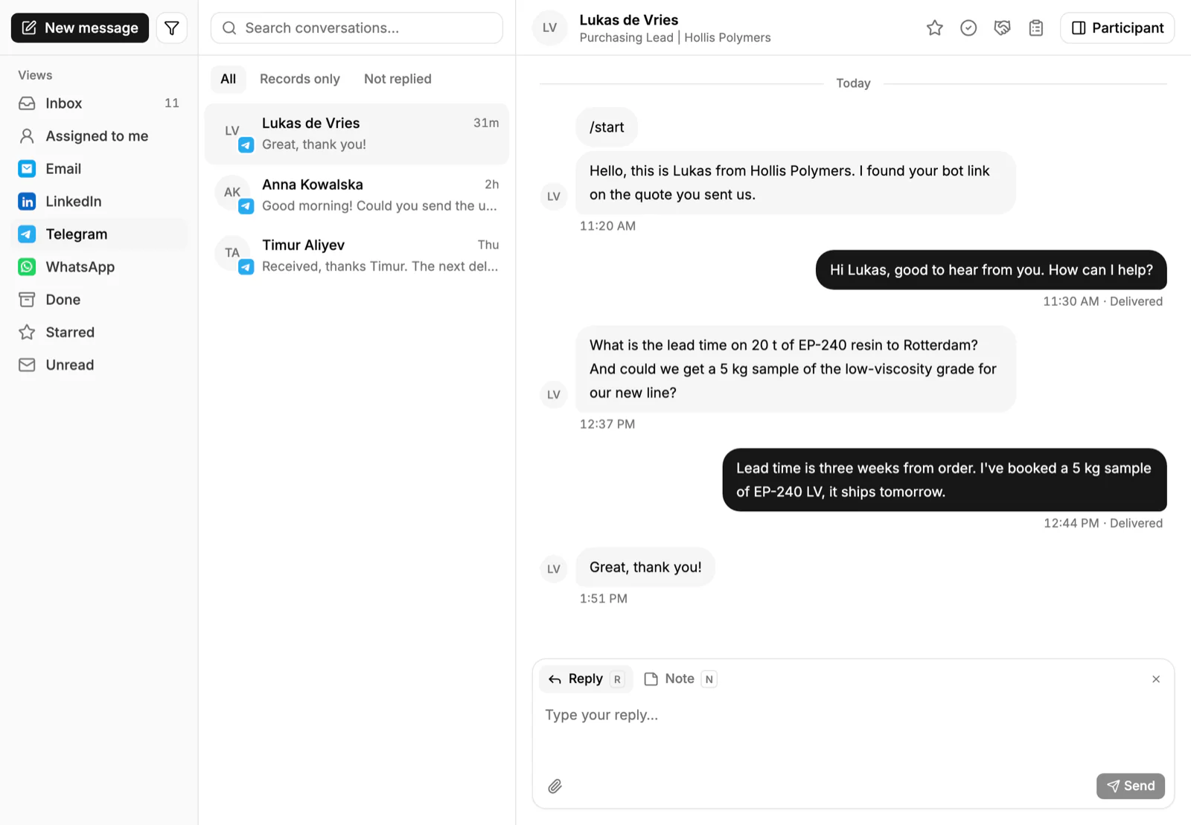Open the conversation filter funnel icon
1191x825 pixels.
click(172, 28)
